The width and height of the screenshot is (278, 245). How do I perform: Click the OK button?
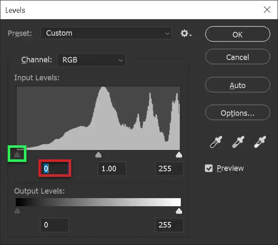[237, 35]
